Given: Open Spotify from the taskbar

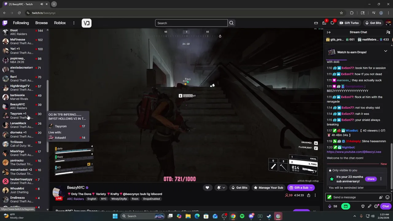Looking at the screenshot, I should (242, 216).
